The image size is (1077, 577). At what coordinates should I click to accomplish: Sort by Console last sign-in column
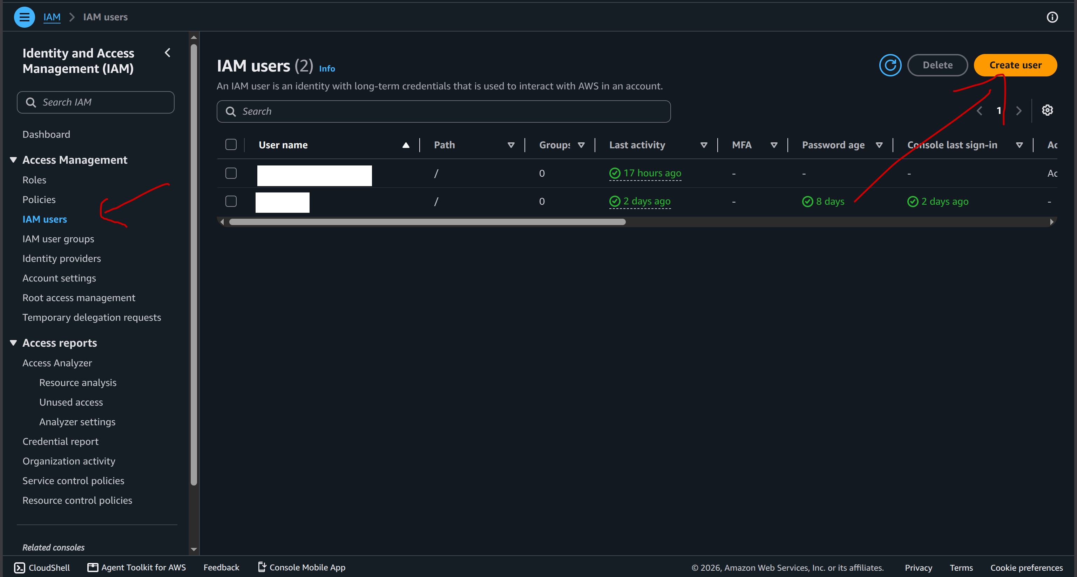(1019, 145)
